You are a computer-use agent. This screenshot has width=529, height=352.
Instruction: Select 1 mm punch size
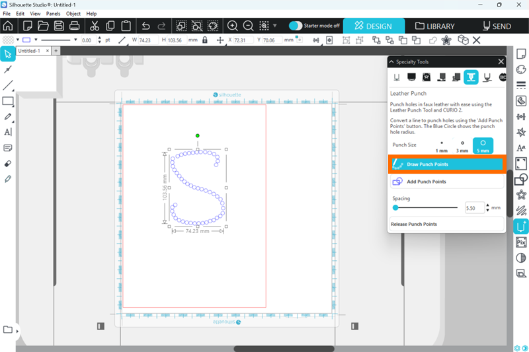442,146
